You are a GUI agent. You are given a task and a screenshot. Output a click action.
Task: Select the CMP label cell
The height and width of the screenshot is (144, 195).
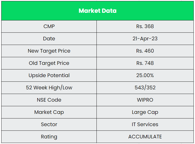(x=49, y=26)
